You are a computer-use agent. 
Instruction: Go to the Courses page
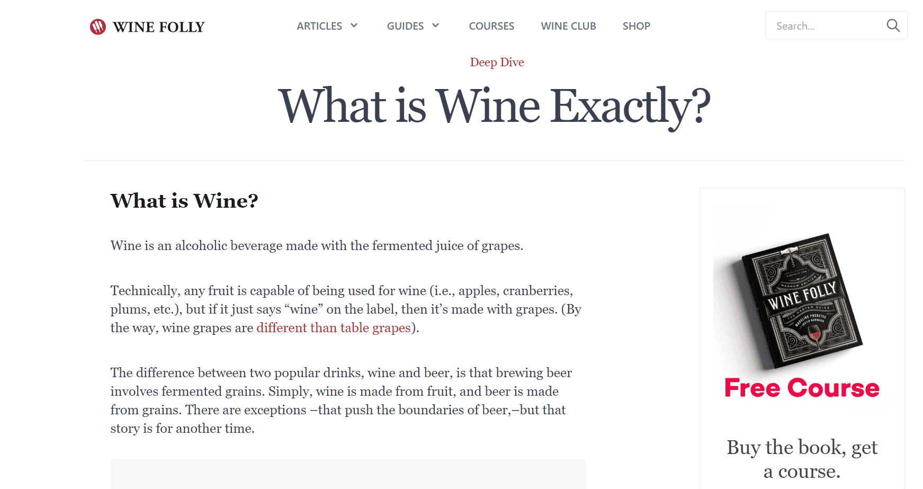tap(491, 26)
